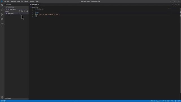The width and height of the screenshot is (181, 102).
Task: Open the View menu
Action: (x=18, y=1)
